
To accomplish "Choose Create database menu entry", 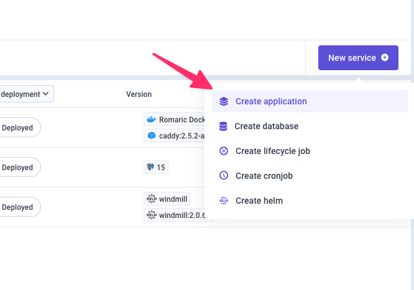I will 266,126.
